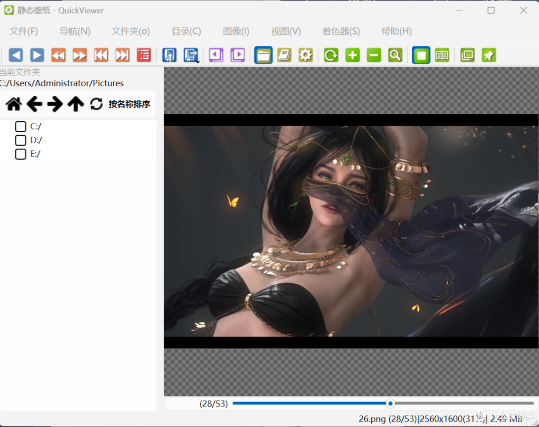The width and height of the screenshot is (539, 427).
Task: Check the C:/ drive checkbox
Action: tap(20, 126)
